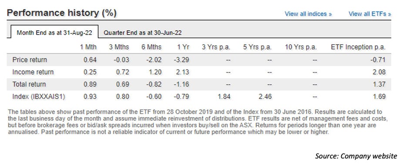Click the 5 Yrs p.a. column header

257,47
